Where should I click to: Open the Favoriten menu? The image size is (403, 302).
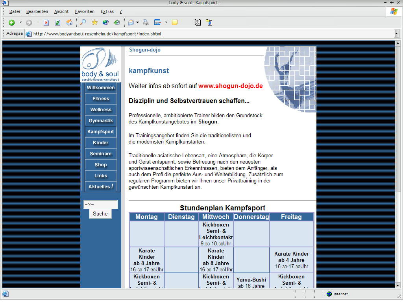85,11
